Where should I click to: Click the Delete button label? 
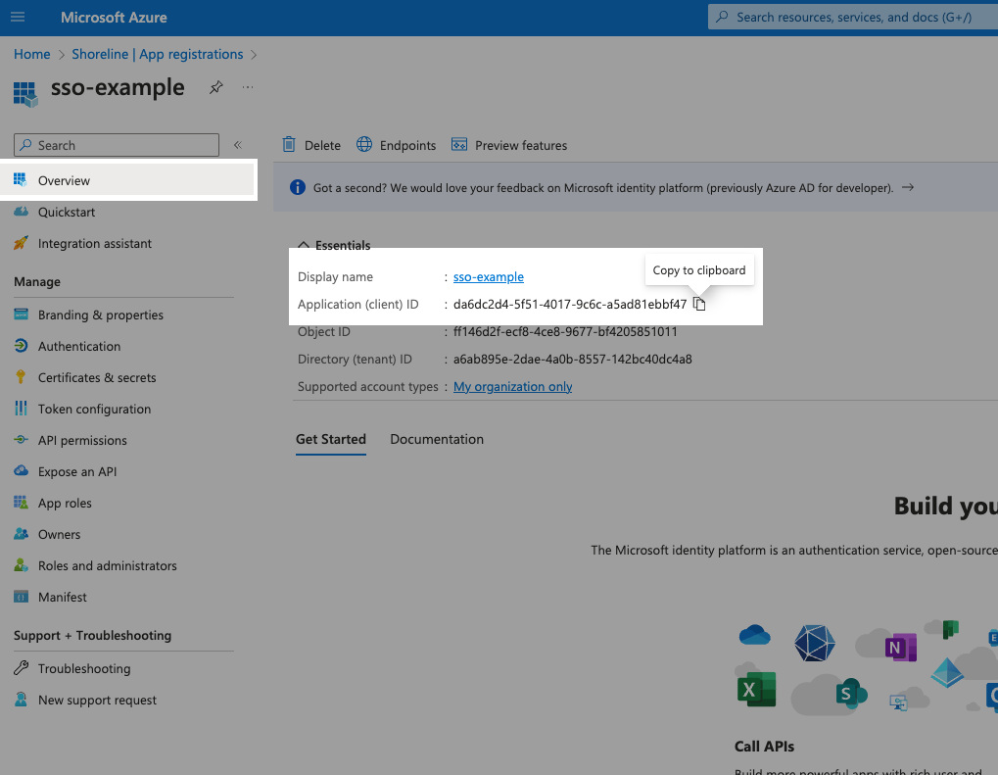click(322, 145)
